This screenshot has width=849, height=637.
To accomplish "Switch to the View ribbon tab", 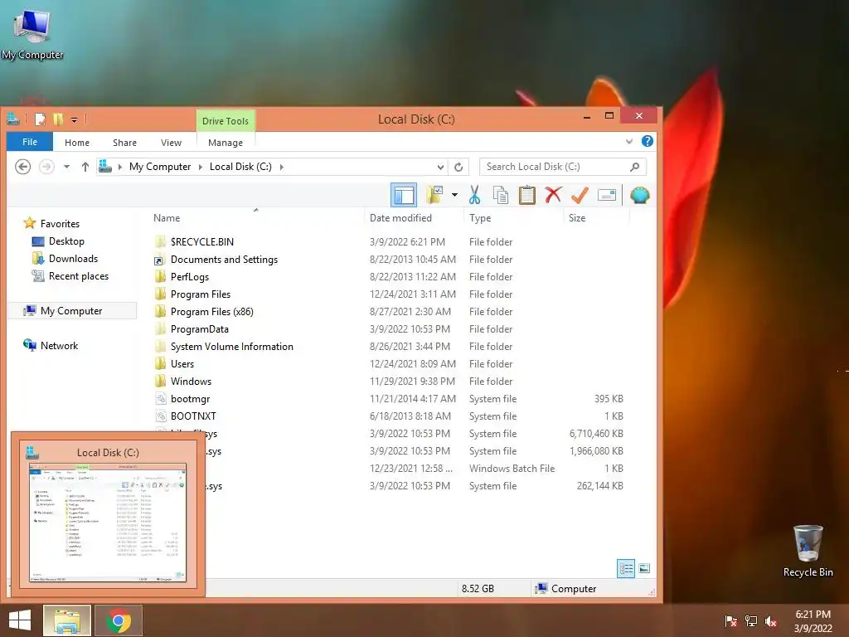I will [x=171, y=143].
